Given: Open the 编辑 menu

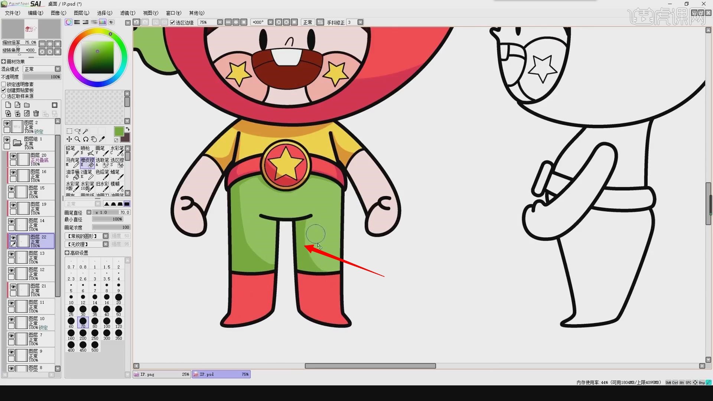Looking at the screenshot, I should tap(35, 13).
